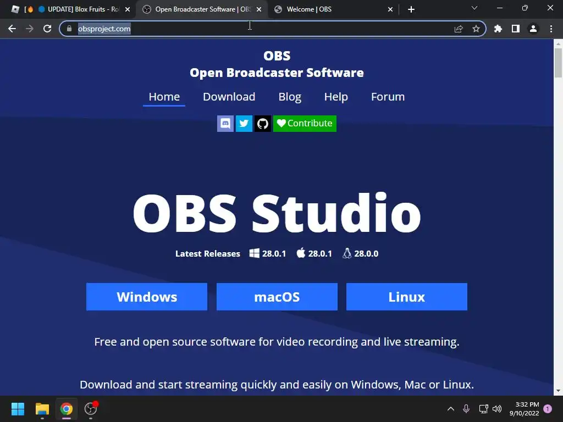Click the browser forward arrow
Viewport: 563px width, 422px height.
tap(30, 29)
